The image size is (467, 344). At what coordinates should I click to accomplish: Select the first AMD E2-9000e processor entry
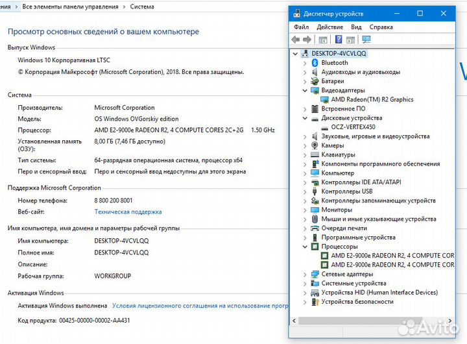[392, 256]
